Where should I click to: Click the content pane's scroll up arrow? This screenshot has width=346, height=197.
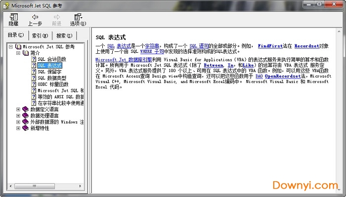pos(339,32)
